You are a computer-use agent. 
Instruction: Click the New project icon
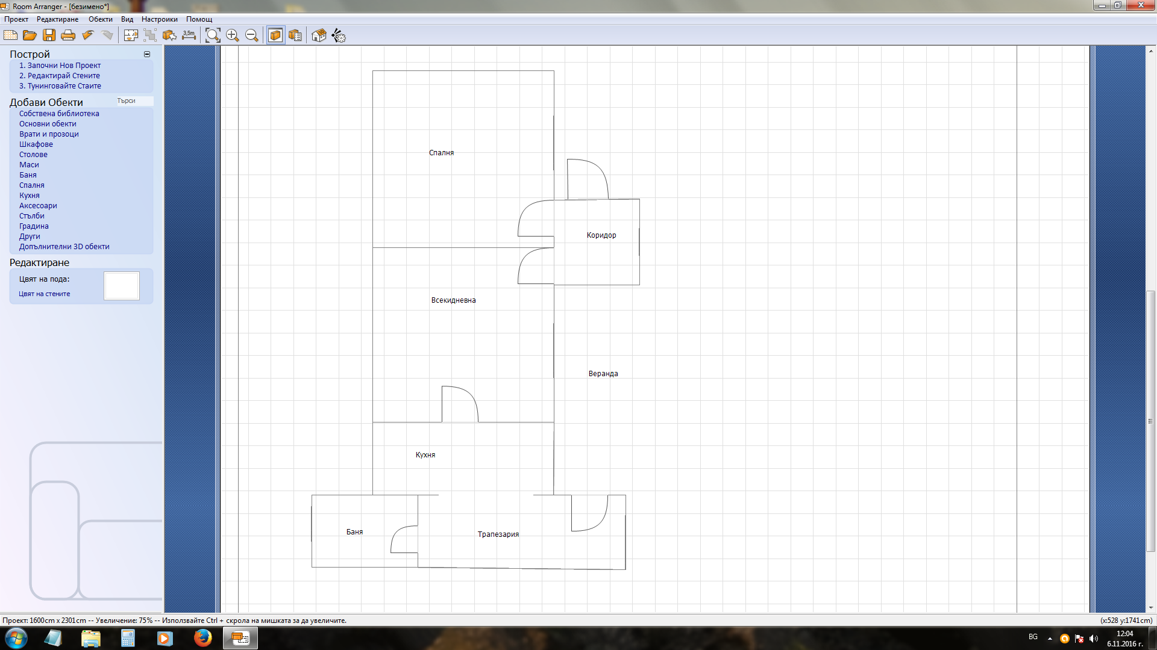(11, 36)
